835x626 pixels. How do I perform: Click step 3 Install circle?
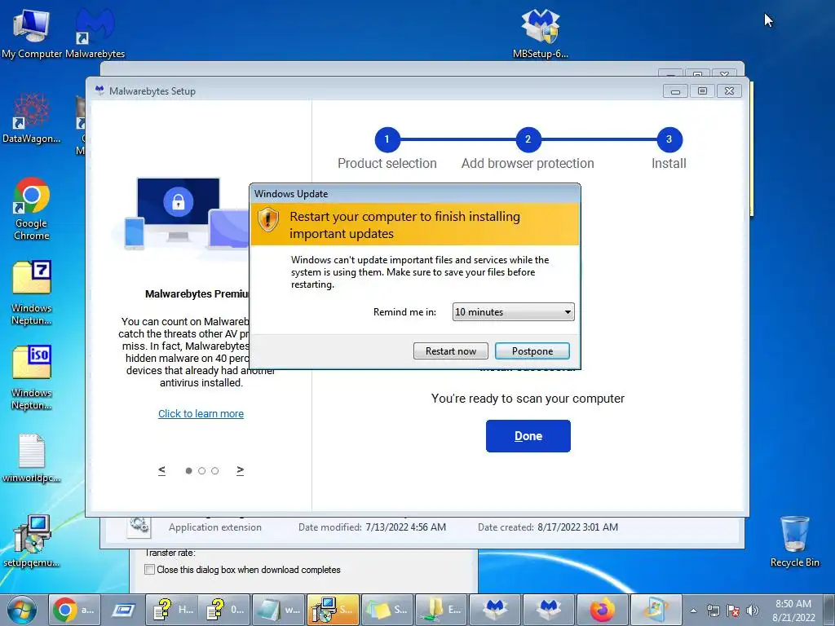click(x=669, y=139)
